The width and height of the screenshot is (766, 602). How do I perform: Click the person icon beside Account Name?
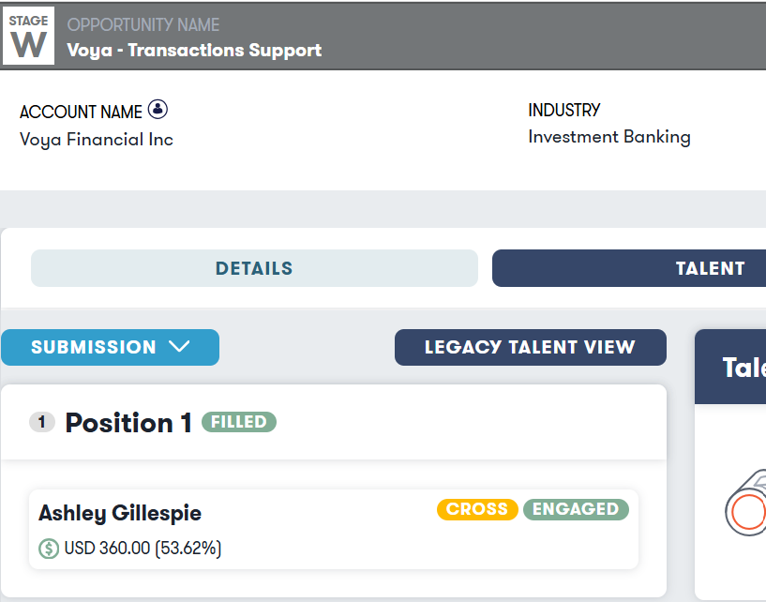(158, 110)
